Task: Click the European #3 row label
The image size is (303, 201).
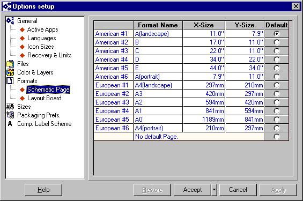Action: [114, 102]
